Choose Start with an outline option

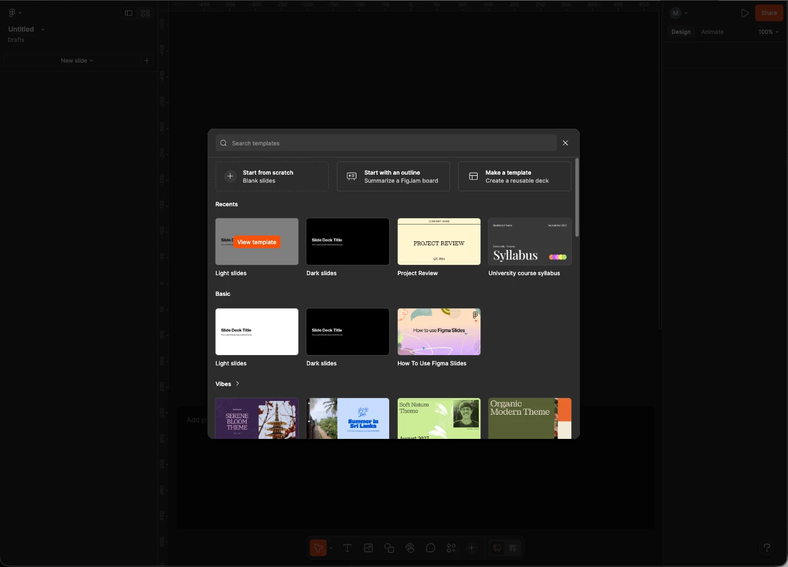tap(393, 176)
